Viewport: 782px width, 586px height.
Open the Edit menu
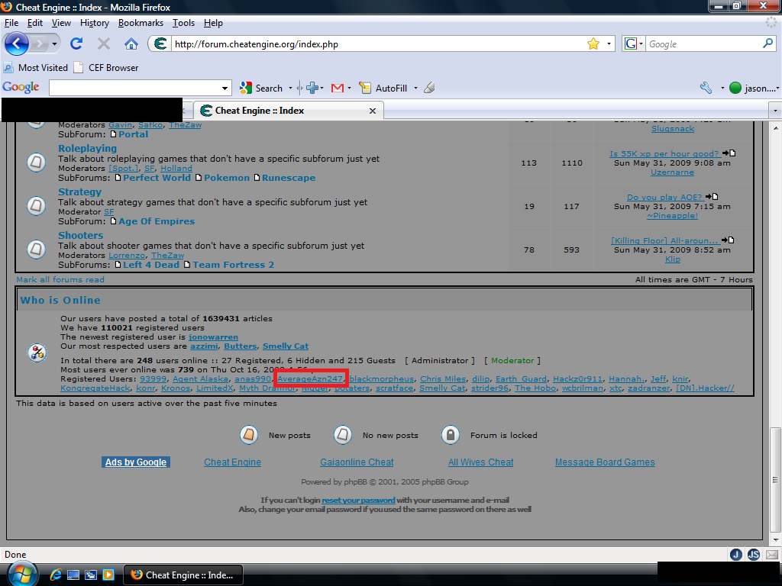[x=35, y=23]
